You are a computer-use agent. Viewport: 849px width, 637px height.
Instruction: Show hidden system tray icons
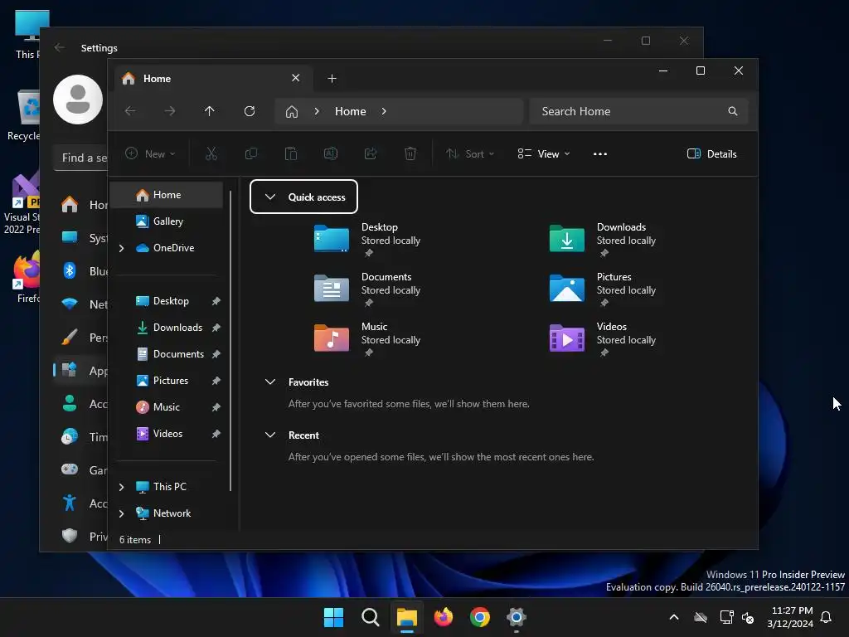coord(674,617)
